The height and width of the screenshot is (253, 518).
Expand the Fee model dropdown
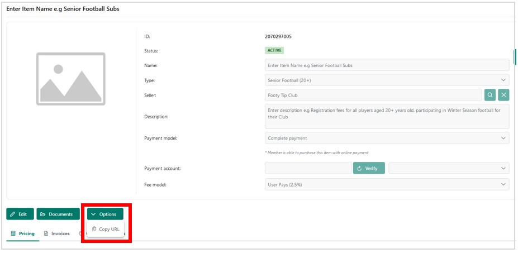[387, 184]
